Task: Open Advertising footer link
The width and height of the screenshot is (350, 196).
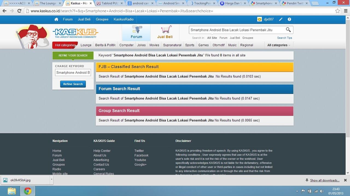Action: coord(101,160)
